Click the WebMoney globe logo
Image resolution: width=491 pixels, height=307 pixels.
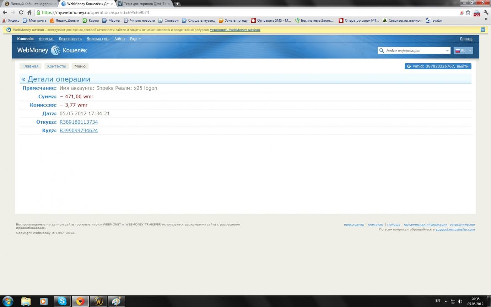coord(55,50)
